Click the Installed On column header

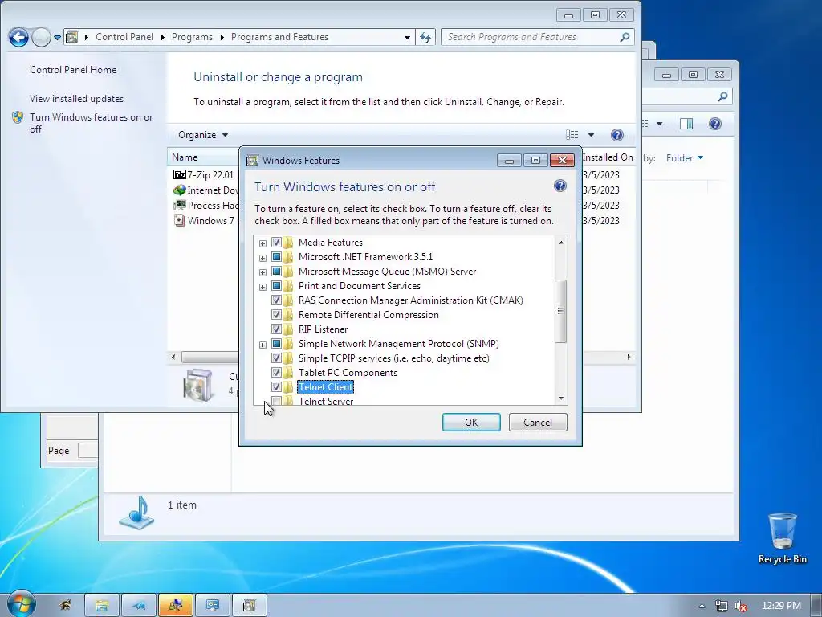pos(608,157)
